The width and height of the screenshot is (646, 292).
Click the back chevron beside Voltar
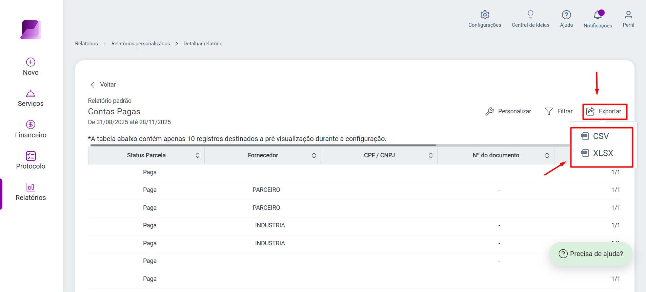click(x=93, y=85)
